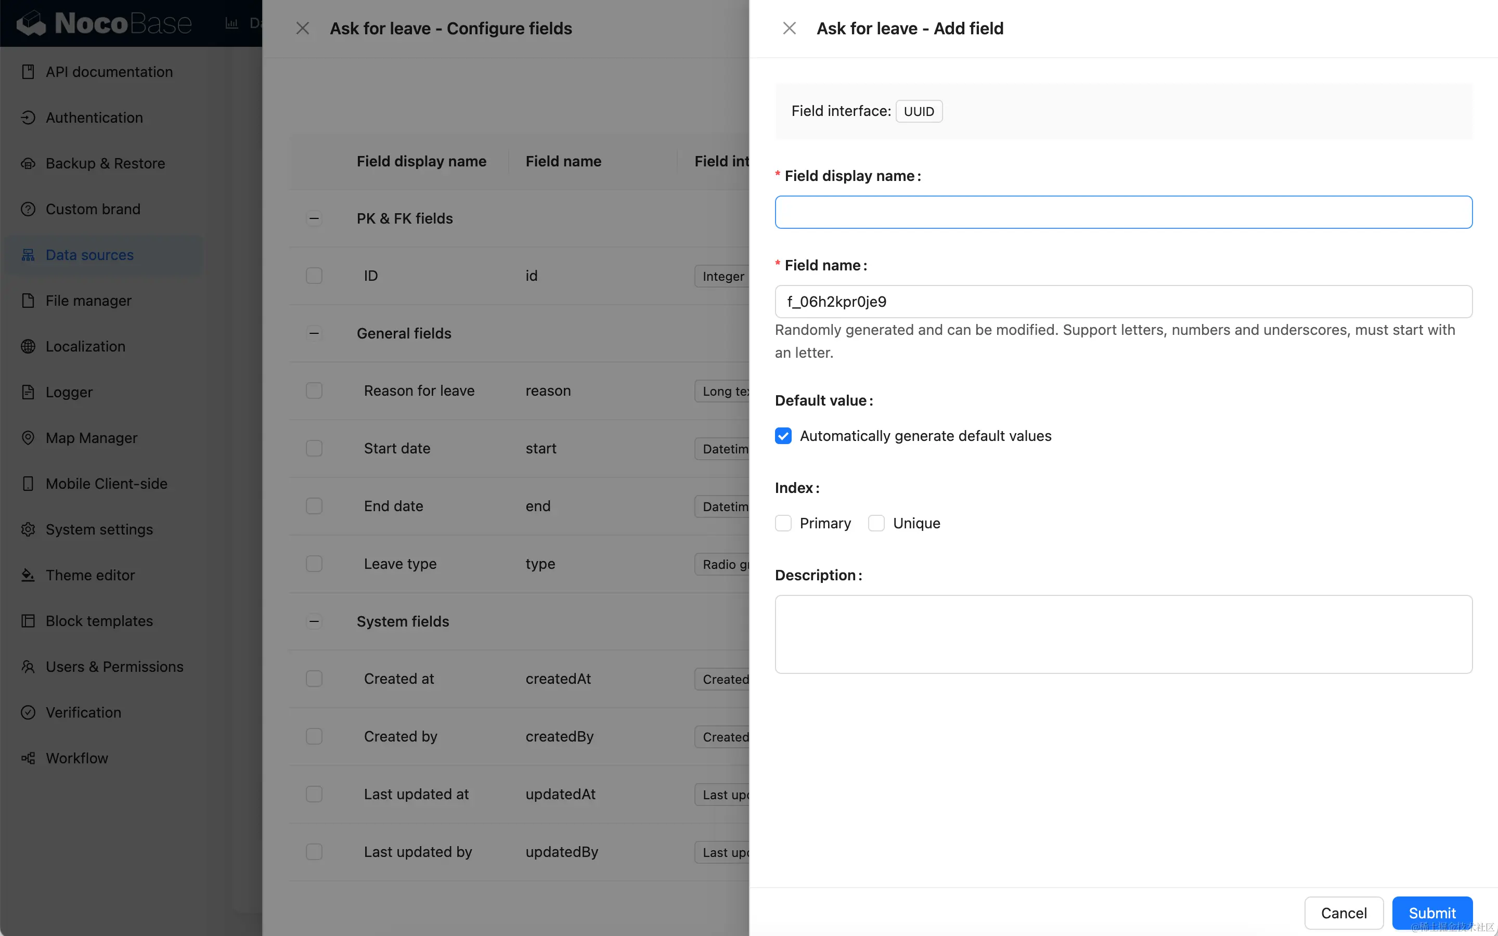Click the Backup & Restore icon

tap(28, 163)
